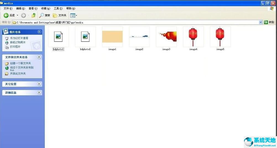
Task: Open the 文件(F) menu
Action: click(x=8, y=9)
